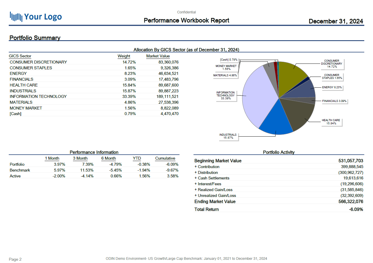Click the FINANCIALS 3.09% chart label
The width and height of the screenshot is (373, 263).
pos(334,101)
